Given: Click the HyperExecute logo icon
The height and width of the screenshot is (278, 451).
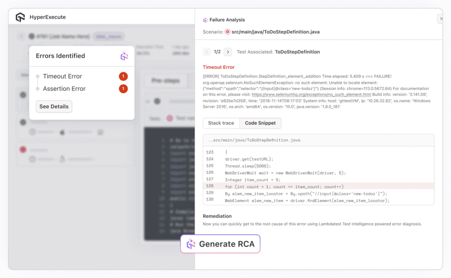Looking at the screenshot, I should (x=20, y=17).
